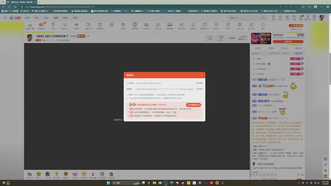Image resolution: width=331 pixels, height=186 pixels.
Task: Click the browser back arrow
Action: click(x=3, y=7)
